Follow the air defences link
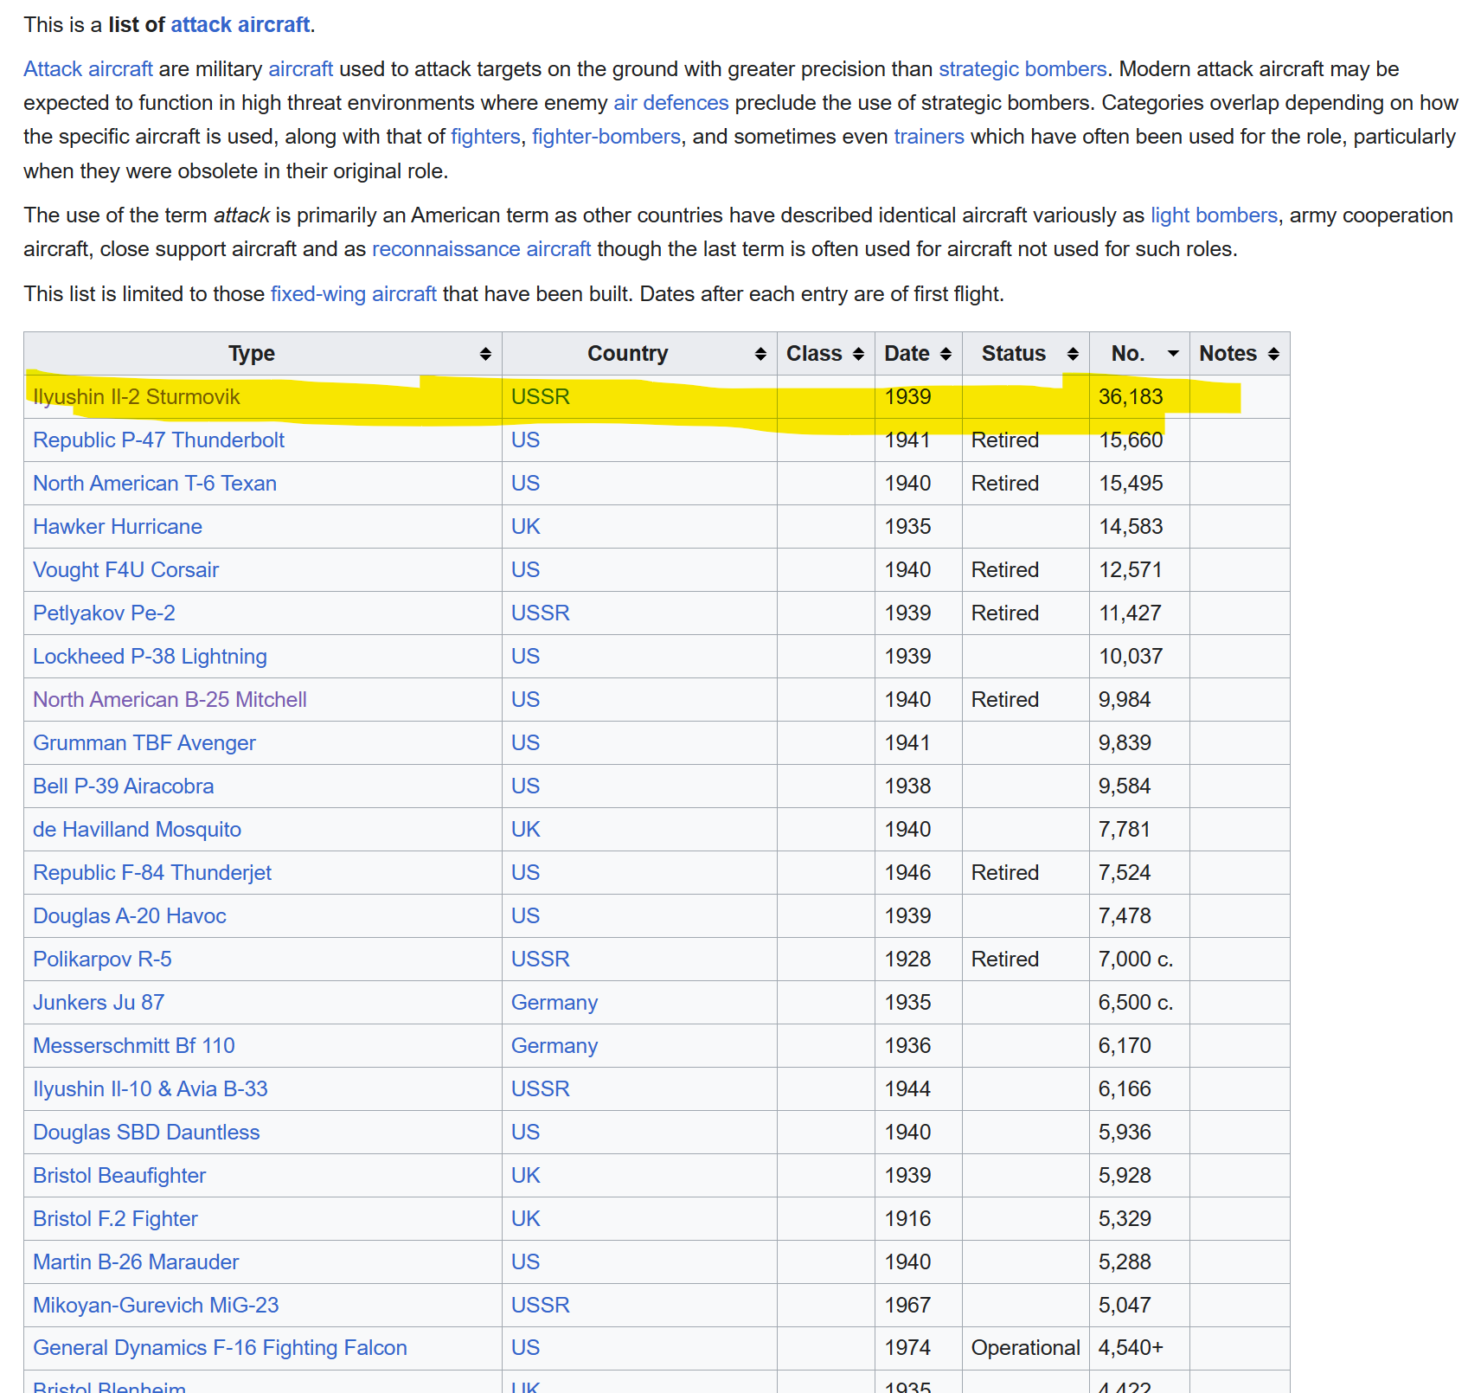1468x1393 pixels. [670, 102]
